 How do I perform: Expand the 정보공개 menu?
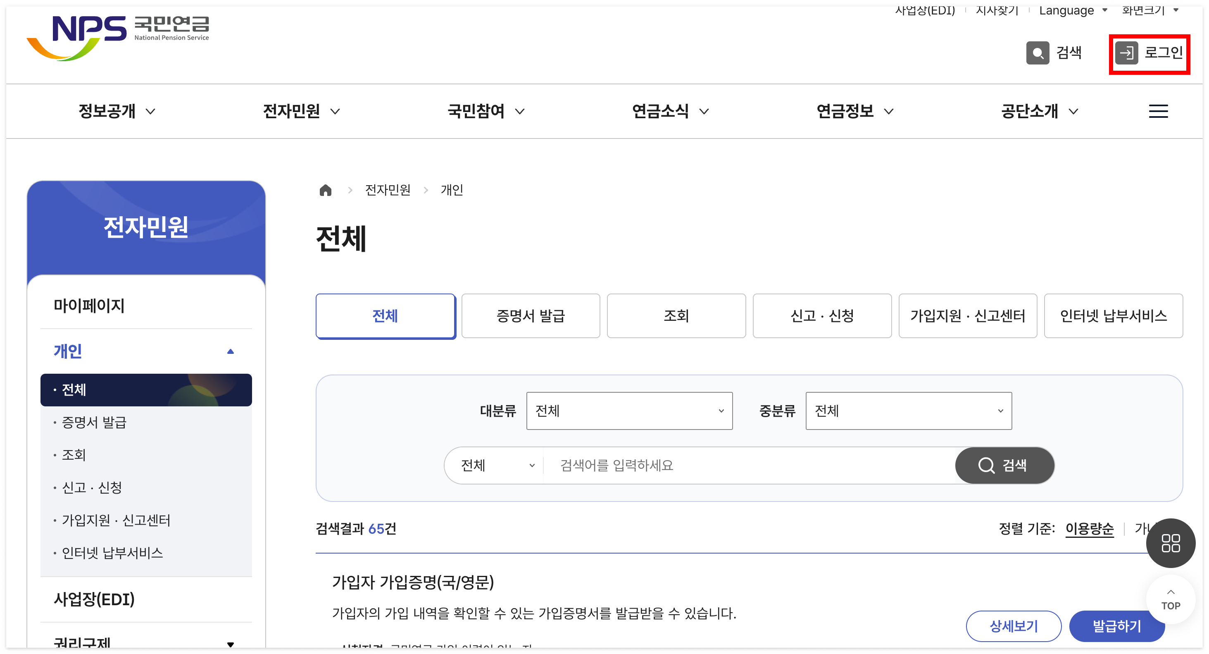click(x=117, y=111)
